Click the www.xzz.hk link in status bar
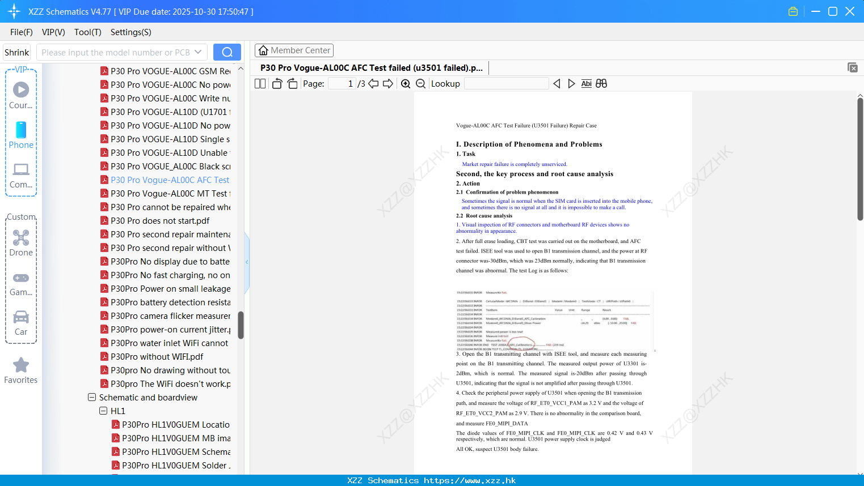The image size is (864, 486). pos(470,480)
